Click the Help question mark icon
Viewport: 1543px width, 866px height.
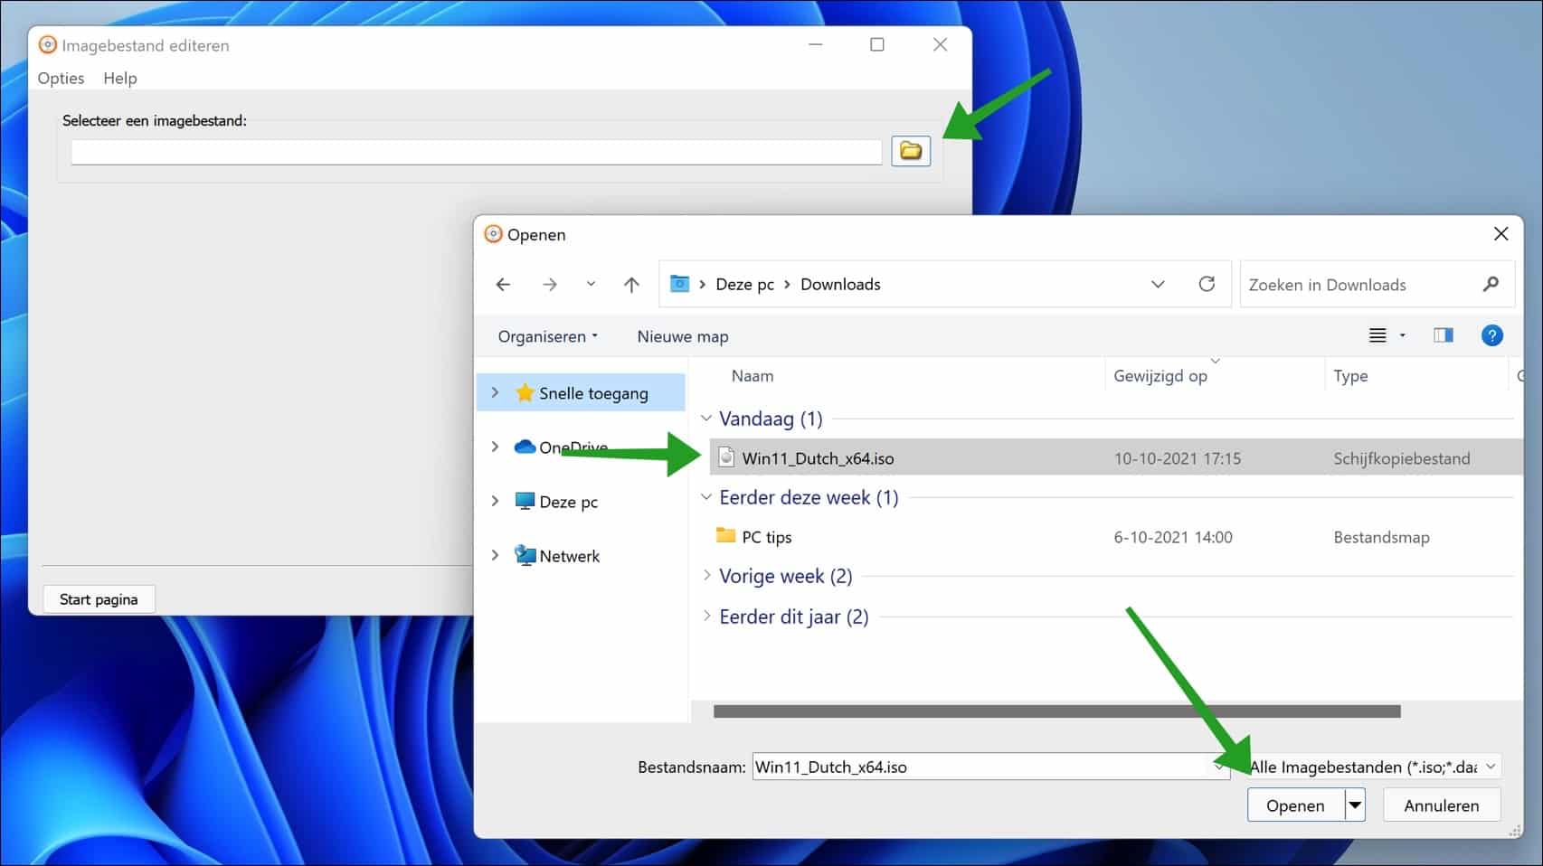(1491, 335)
